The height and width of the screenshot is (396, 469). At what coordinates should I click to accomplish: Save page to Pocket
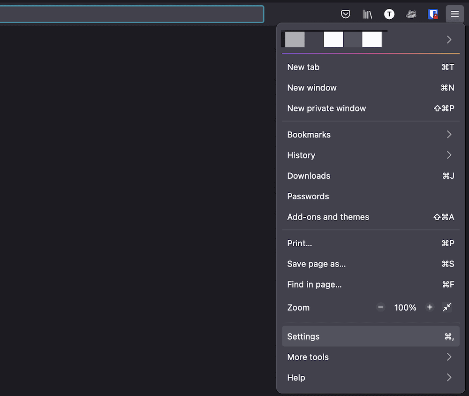pos(346,14)
